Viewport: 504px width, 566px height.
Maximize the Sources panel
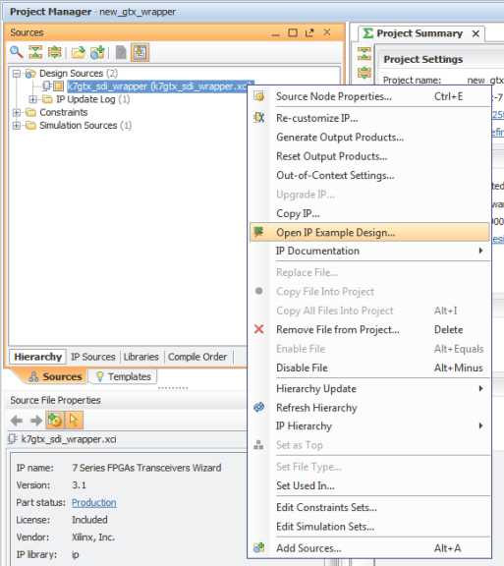click(x=293, y=32)
